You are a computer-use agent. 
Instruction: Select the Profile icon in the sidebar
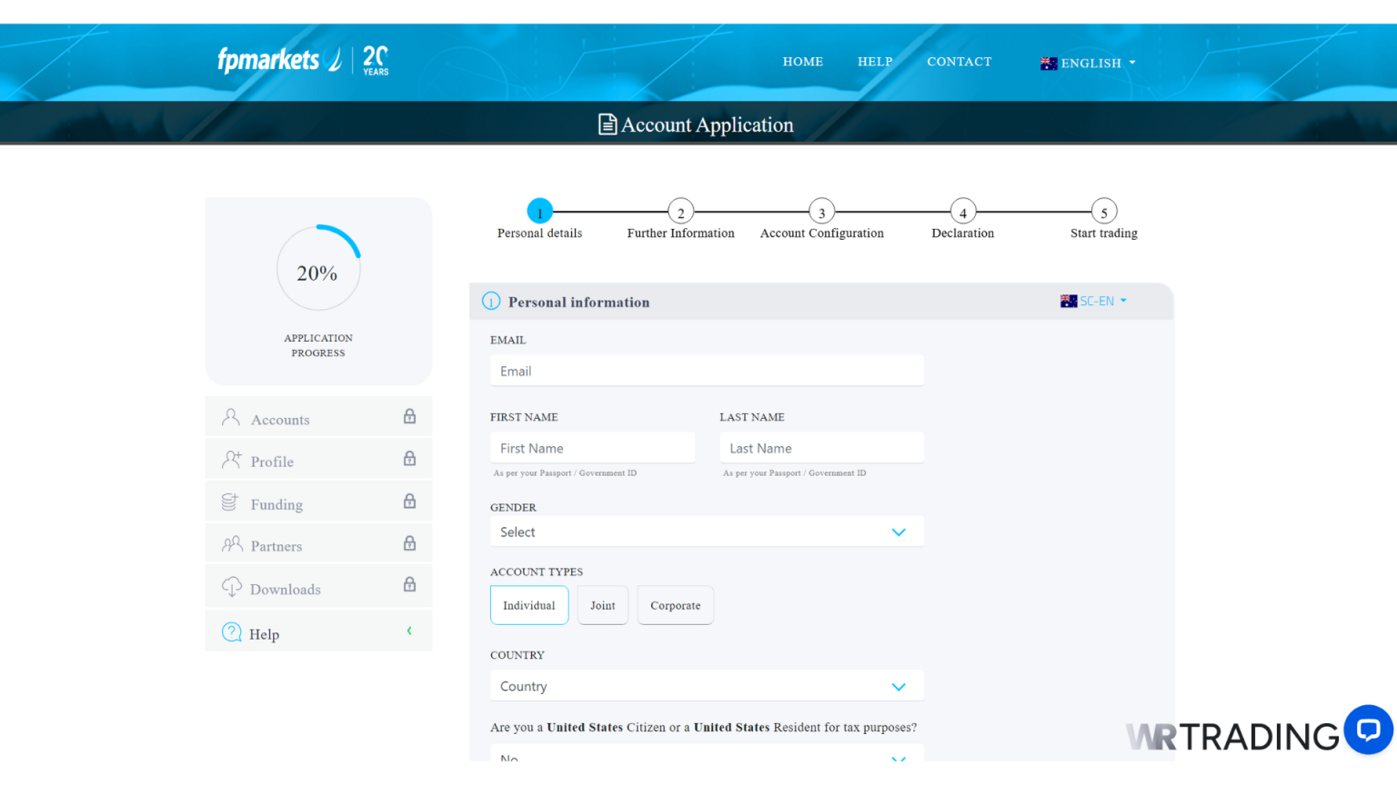point(231,461)
